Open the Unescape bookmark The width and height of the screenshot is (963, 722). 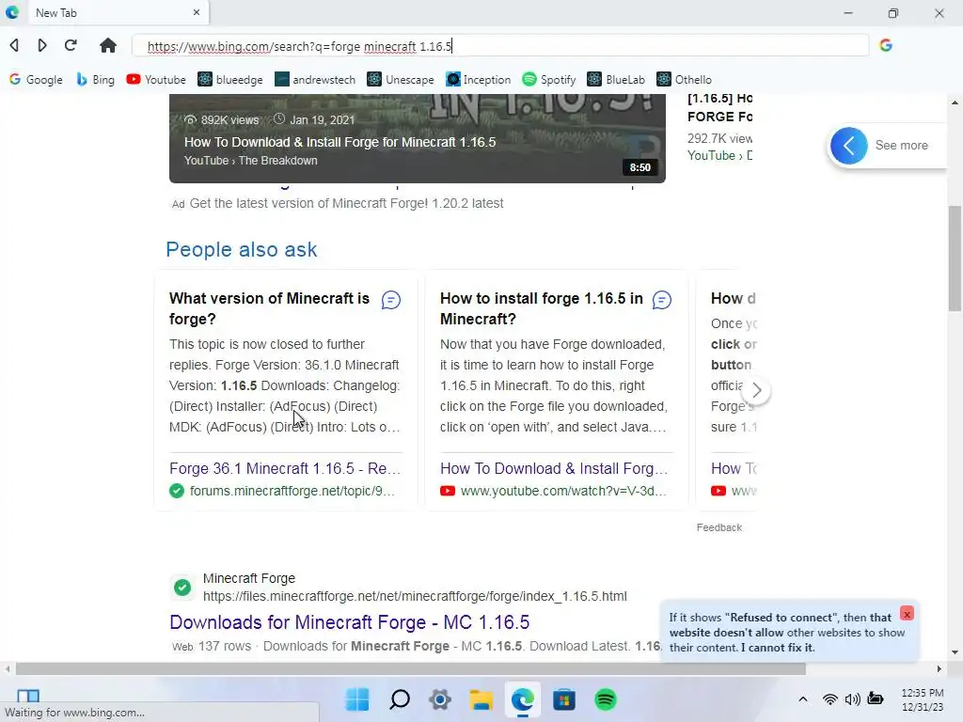point(401,80)
